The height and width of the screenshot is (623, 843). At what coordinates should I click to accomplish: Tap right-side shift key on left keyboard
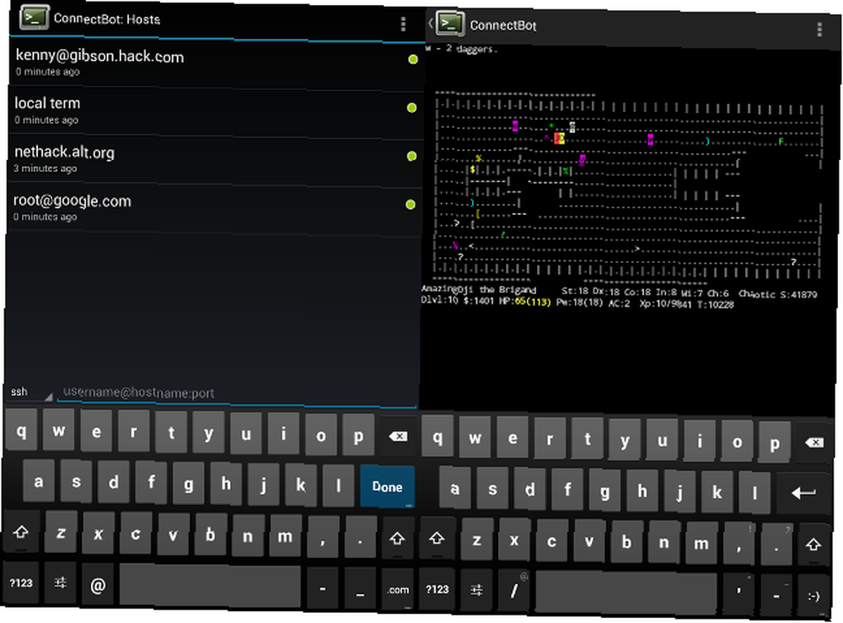(397, 538)
